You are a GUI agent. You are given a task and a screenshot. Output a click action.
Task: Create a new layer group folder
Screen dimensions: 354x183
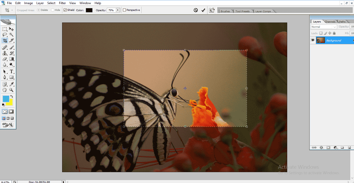(x=342, y=148)
